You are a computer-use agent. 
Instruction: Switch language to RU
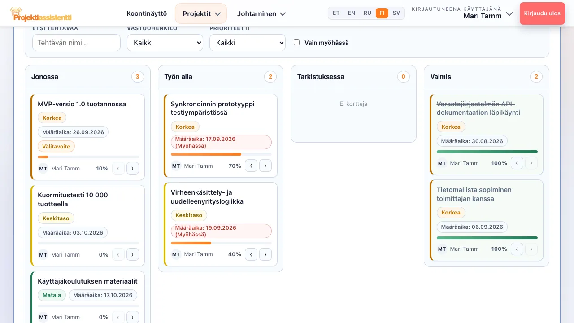pos(367,13)
